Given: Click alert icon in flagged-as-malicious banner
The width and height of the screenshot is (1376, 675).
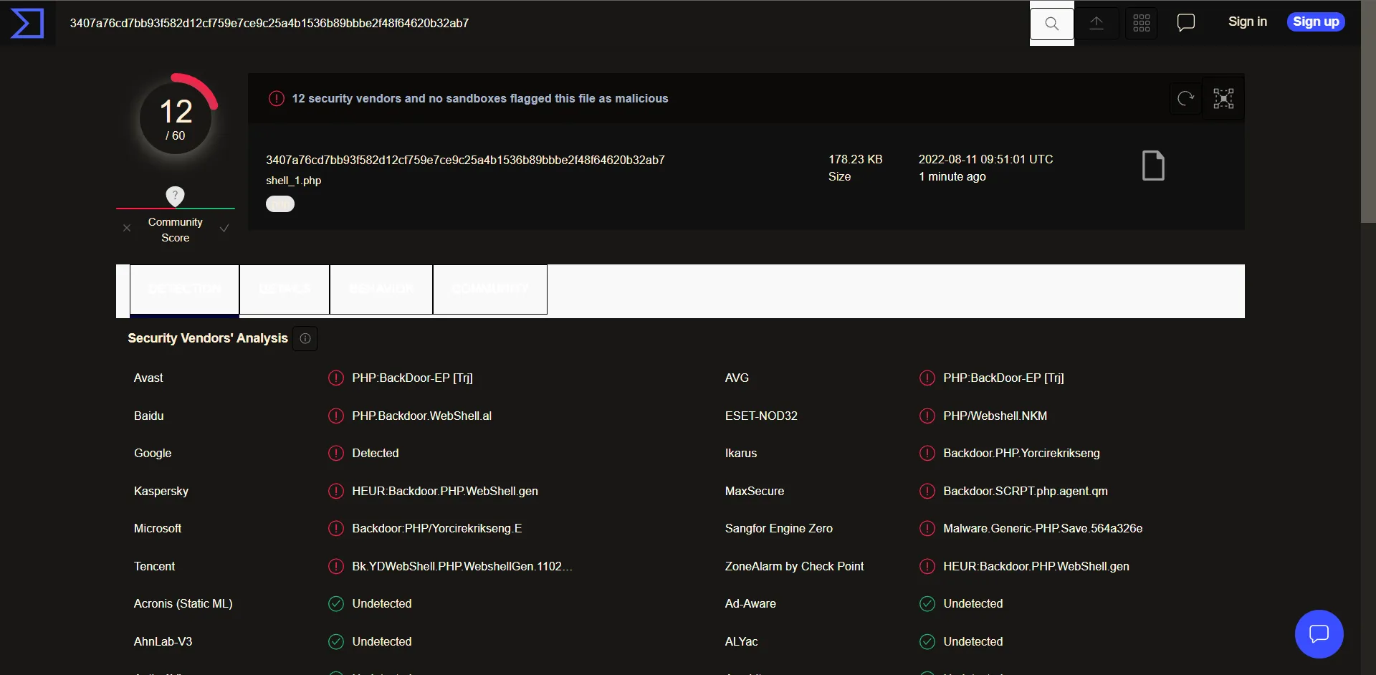Looking at the screenshot, I should 277,98.
